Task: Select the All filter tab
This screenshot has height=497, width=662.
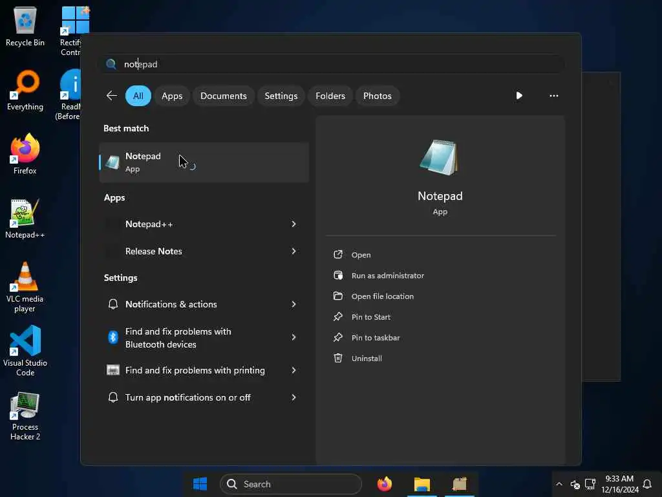Action: pyautogui.click(x=138, y=96)
